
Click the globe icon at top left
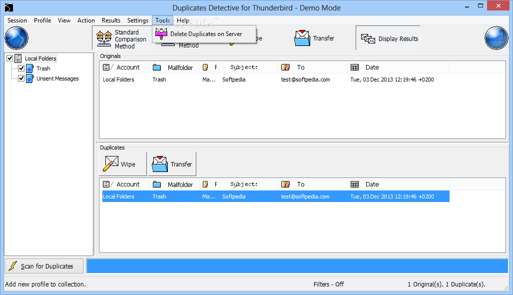coord(16,38)
